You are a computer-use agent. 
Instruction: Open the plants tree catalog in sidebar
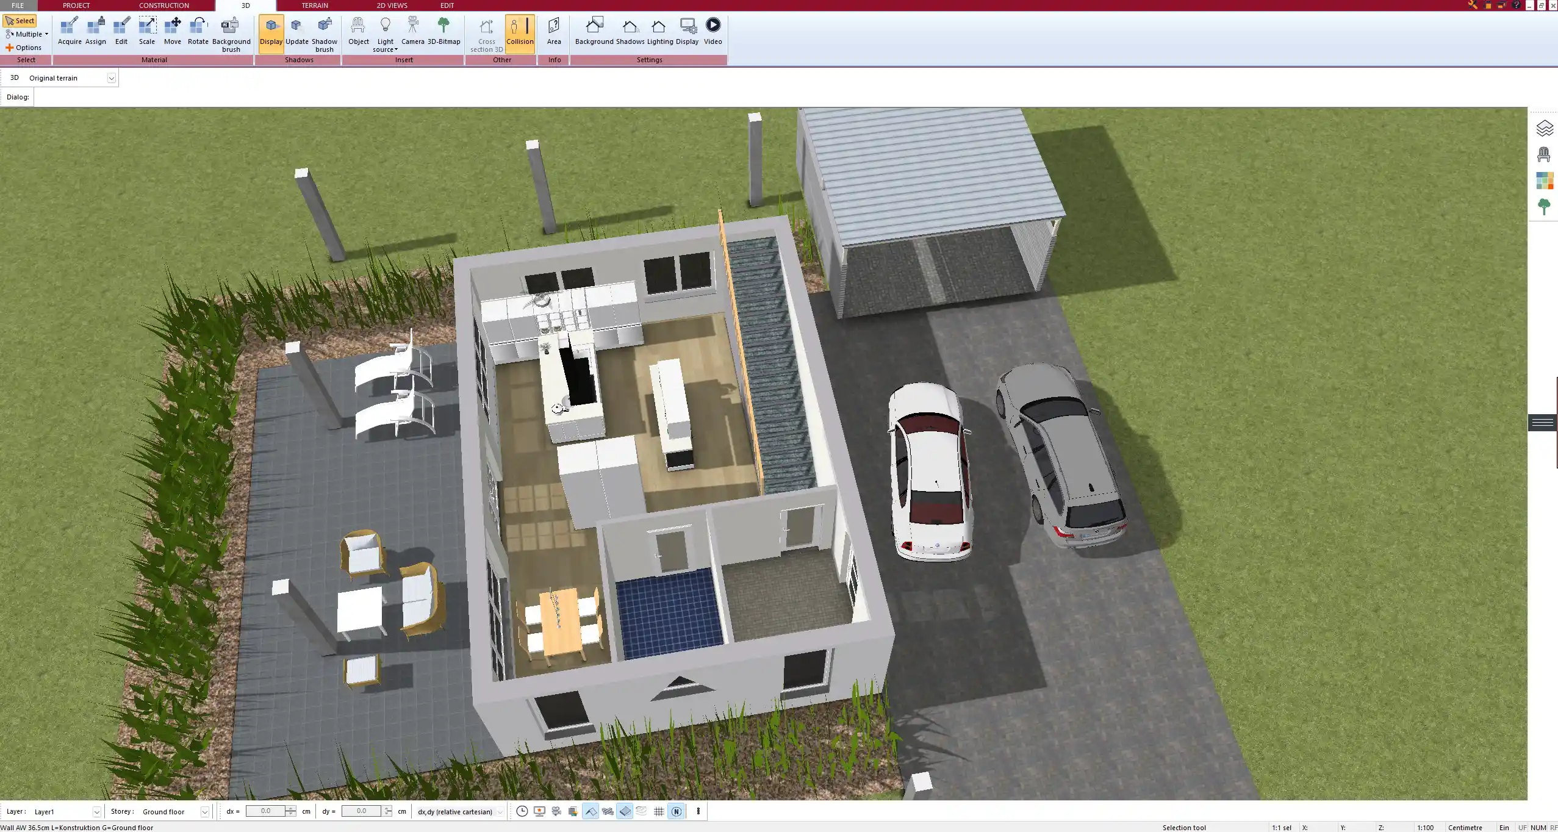click(x=1544, y=207)
